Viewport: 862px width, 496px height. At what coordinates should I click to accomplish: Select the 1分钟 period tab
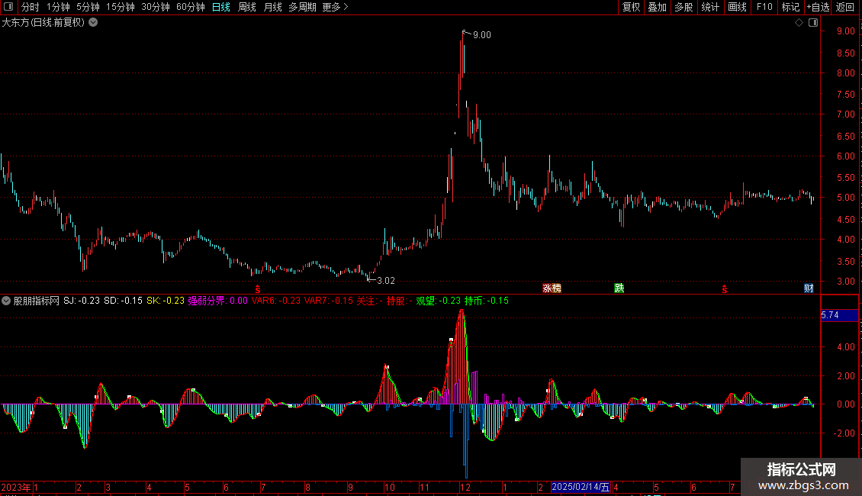tap(58, 7)
